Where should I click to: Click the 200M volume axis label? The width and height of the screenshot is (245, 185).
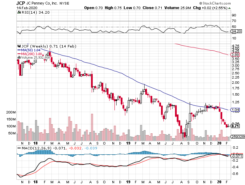[x=11, y=112]
